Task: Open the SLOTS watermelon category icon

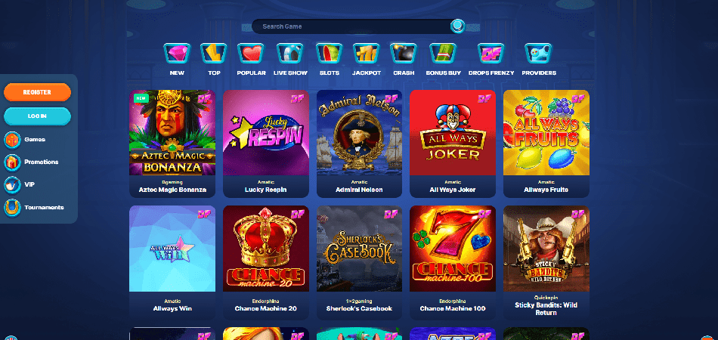Action: [x=330, y=54]
